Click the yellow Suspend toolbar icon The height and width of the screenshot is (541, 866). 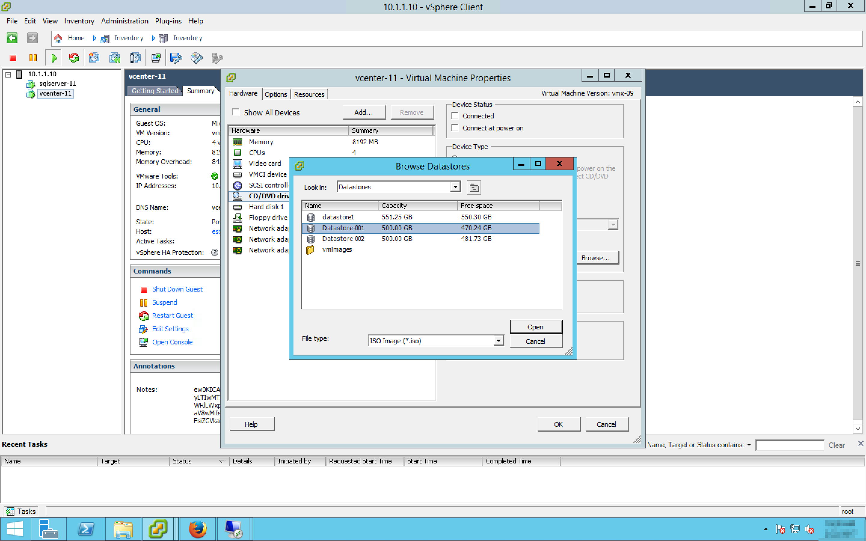click(33, 58)
